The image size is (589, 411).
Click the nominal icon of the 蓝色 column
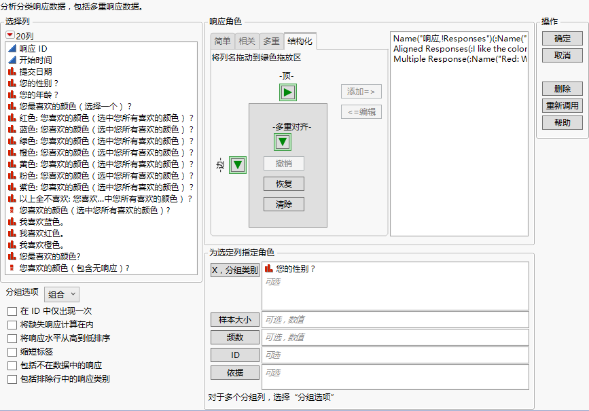12,129
